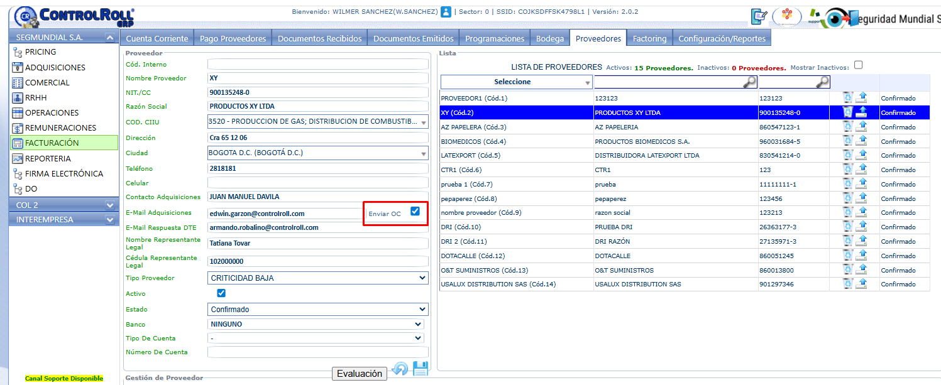This screenshot has height=385, width=941.
Task: Open the Tipo Proveedor dropdown
Action: (x=318, y=278)
